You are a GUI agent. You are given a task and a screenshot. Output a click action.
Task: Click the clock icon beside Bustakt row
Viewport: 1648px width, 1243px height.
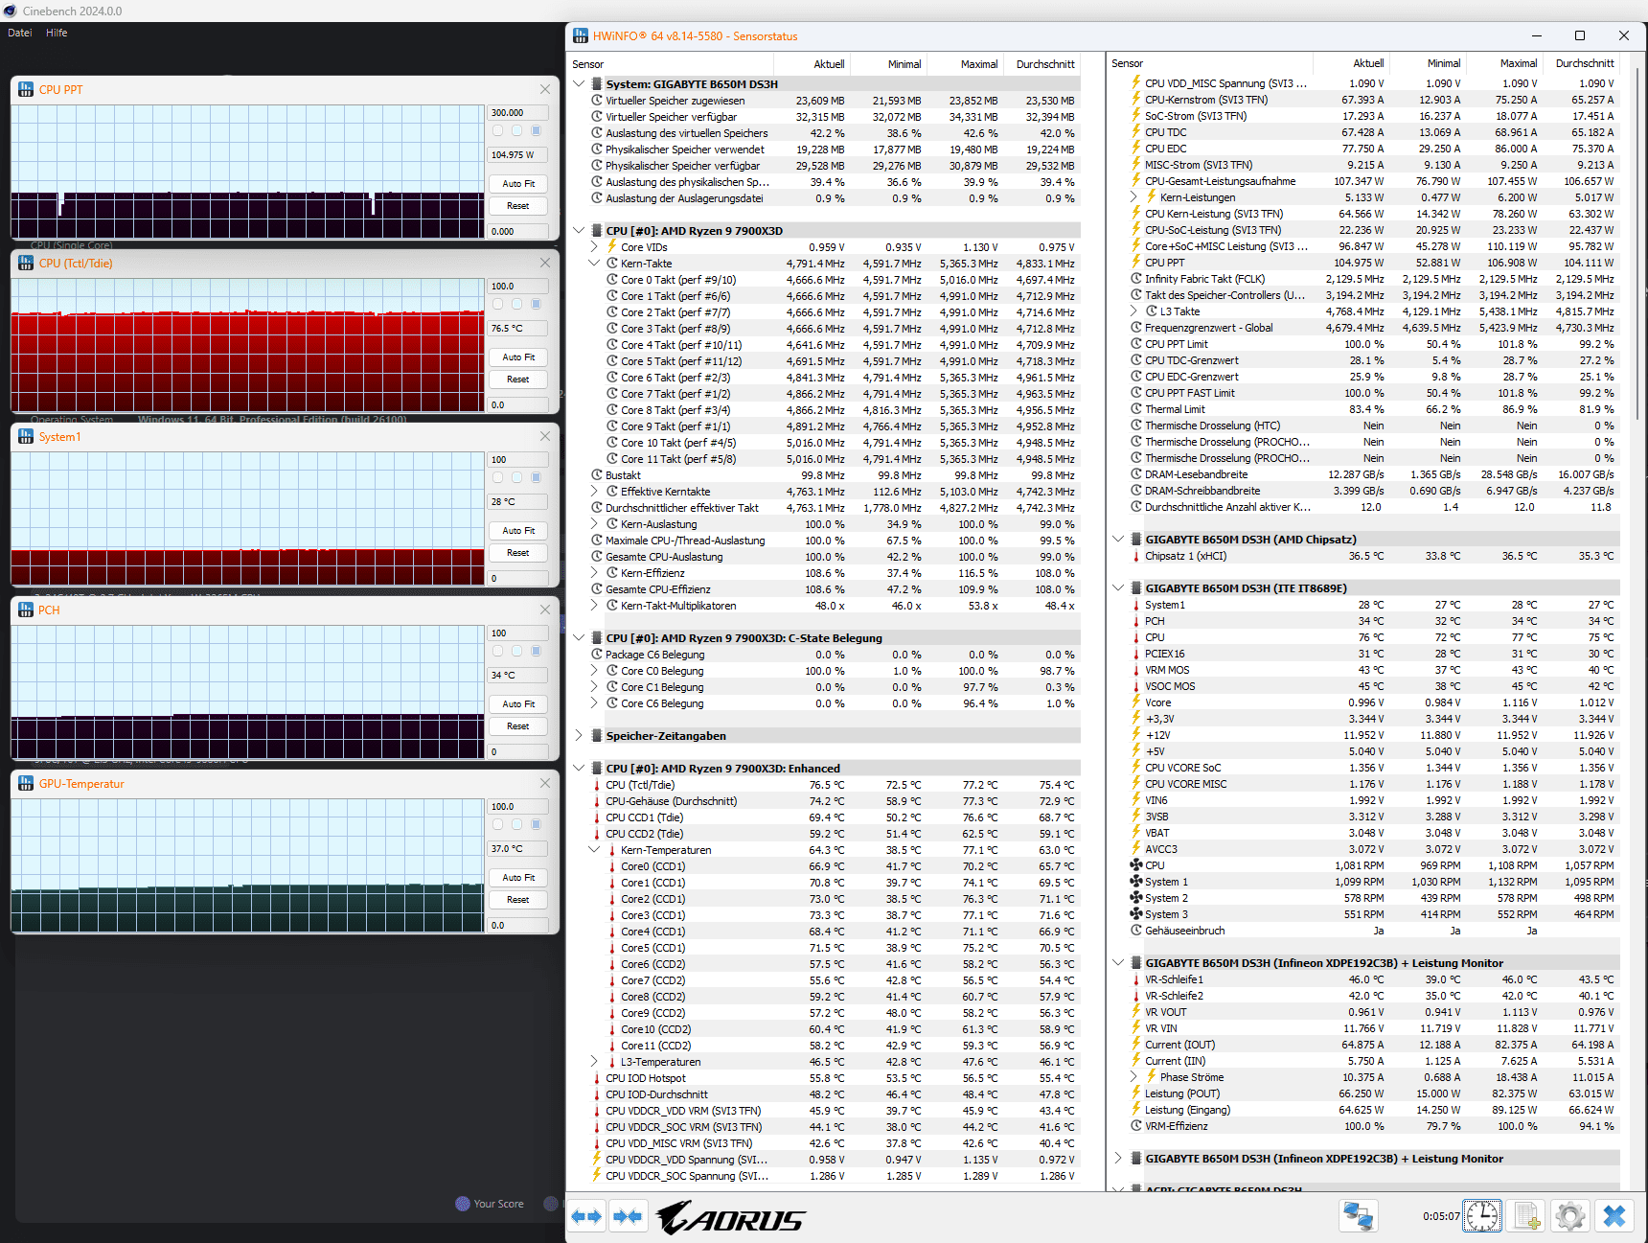pyautogui.click(x=597, y=475)
